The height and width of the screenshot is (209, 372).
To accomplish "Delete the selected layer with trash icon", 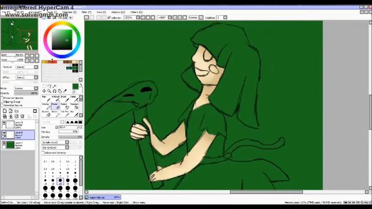I will [x=23, y=116].
